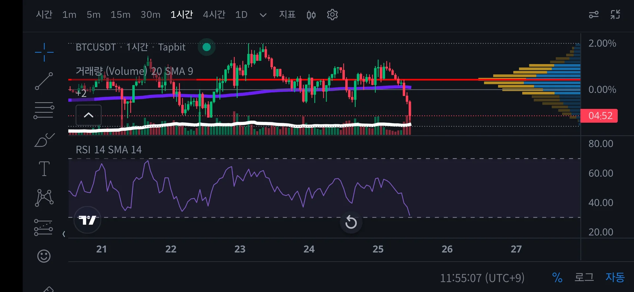Click the RSI 60.00 scale label
Image resolution: width=634 pixels, height=292 pixels.
pos(601,173)
